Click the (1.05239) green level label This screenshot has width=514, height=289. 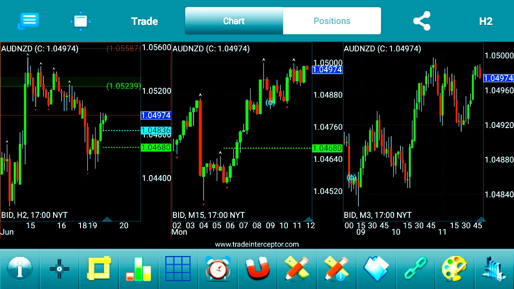tap(123, 86)
